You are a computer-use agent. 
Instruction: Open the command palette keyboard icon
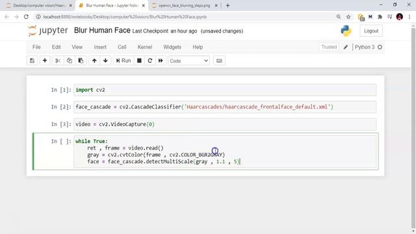pos(219,60)
